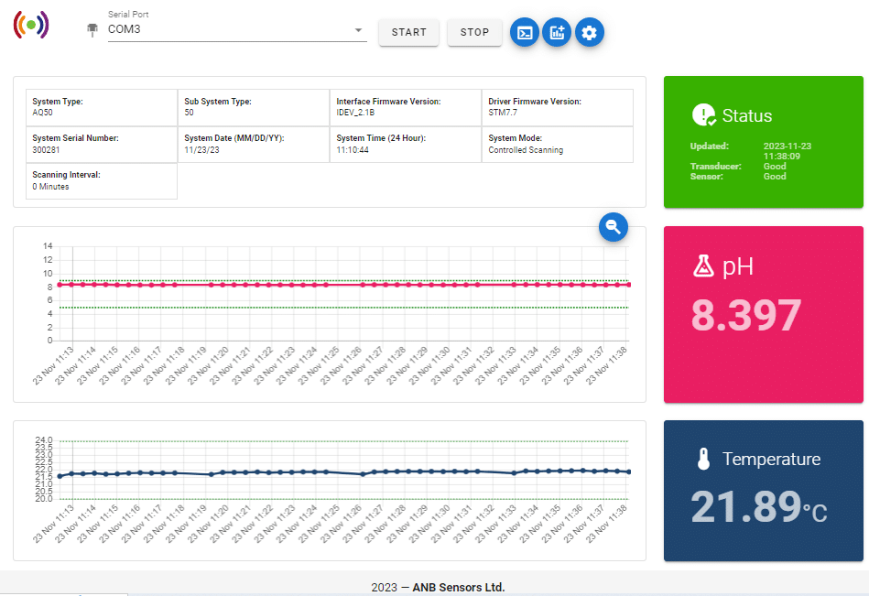Screen dimensions: 869x596
Task: Click the ANB Sensors logo
Action: pyautogui.click(x=31, y=25)
